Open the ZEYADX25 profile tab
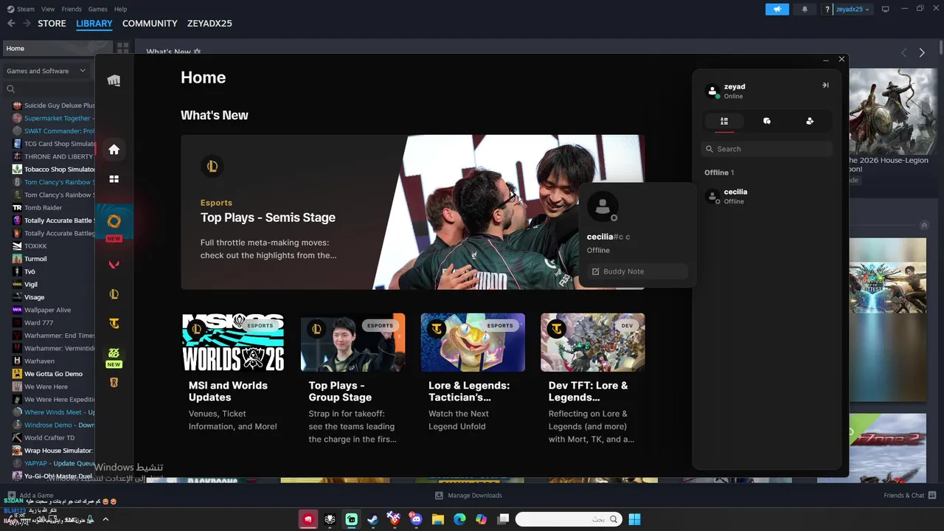944x531 pixels. tap(209, 24)
